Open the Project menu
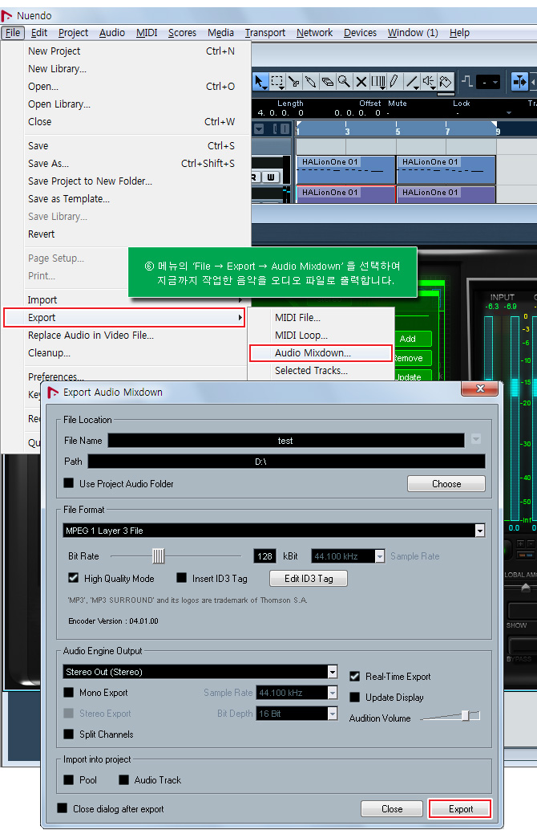 pyautogui.click(x=74, y=33)
